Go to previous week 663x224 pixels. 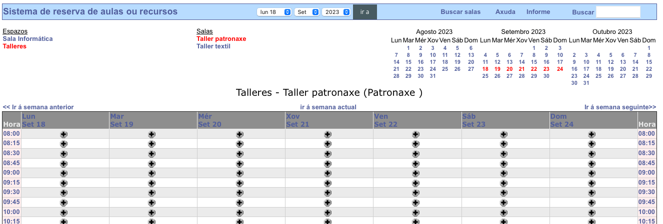38,107
